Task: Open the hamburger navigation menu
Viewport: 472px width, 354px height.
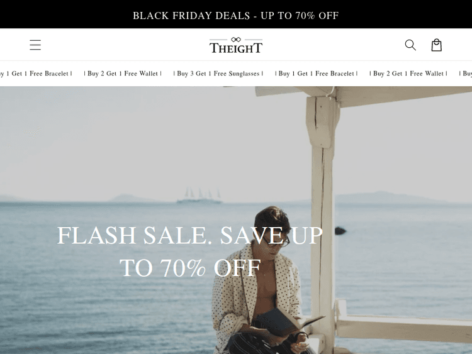Action: click(x=35, y=45)
